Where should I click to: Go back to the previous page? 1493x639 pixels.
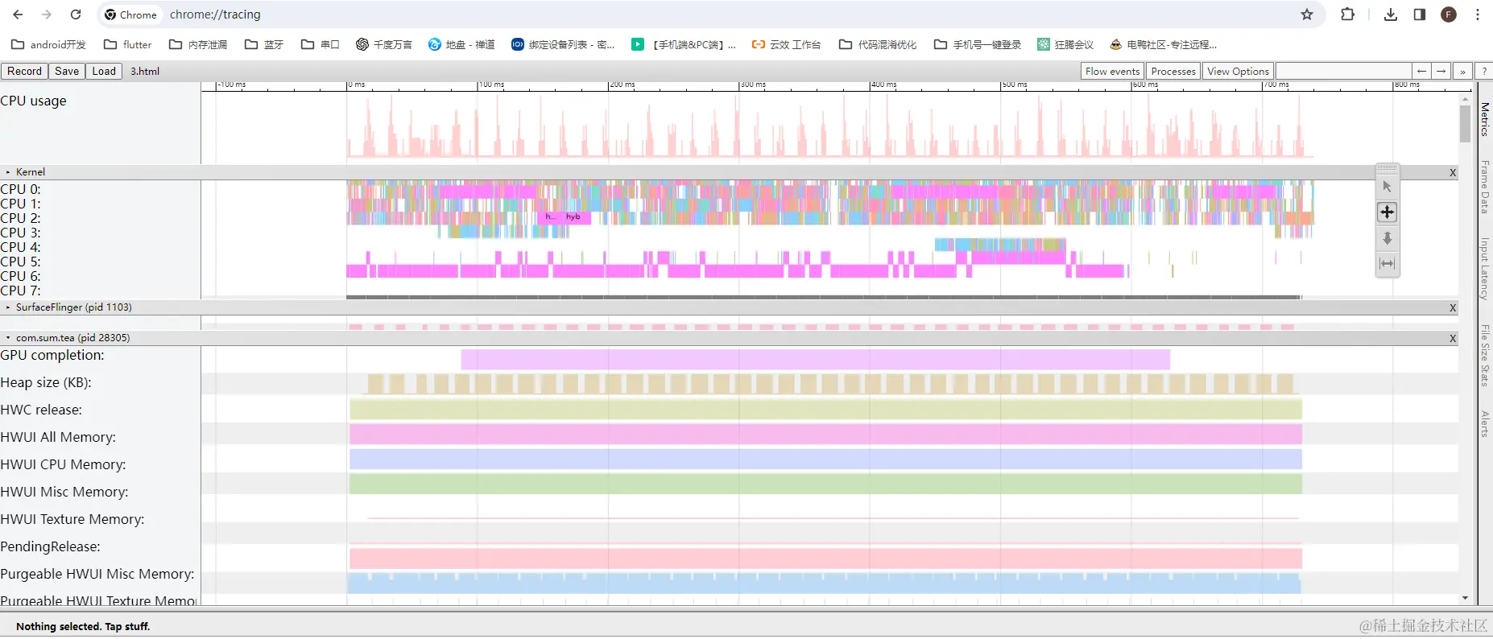(18, 14)
